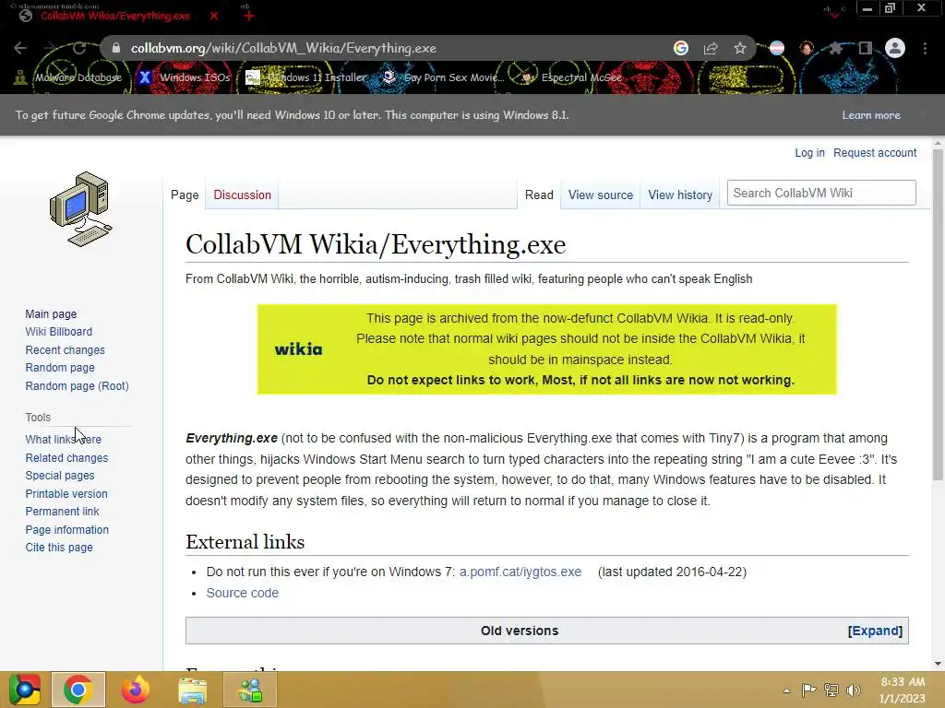Click the lock icon in address bar
Screen dimensions: 945x708
(116, 48)
